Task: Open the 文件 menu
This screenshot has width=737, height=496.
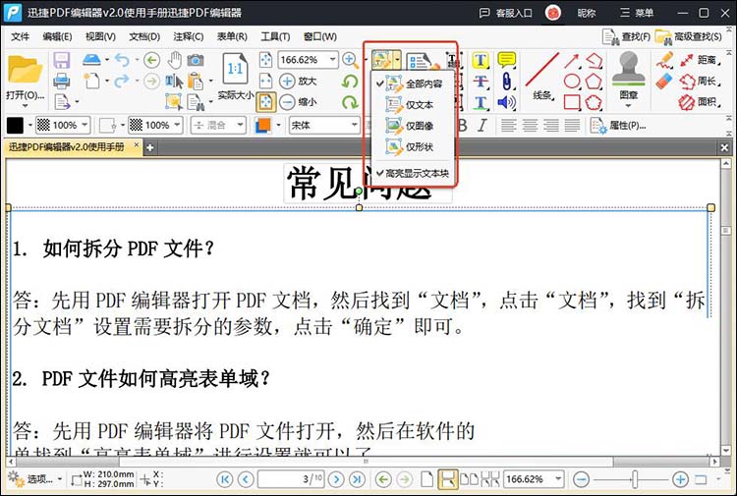Action: point(21,36)
